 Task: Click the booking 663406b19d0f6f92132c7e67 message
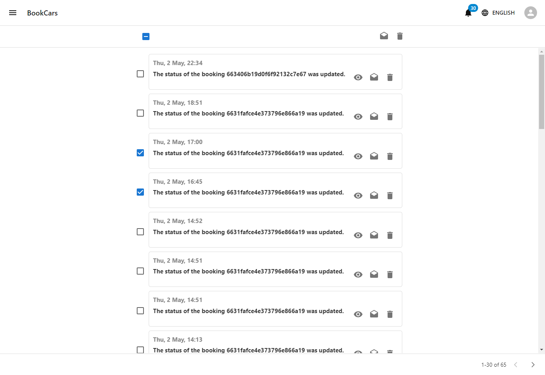(249, 74)
